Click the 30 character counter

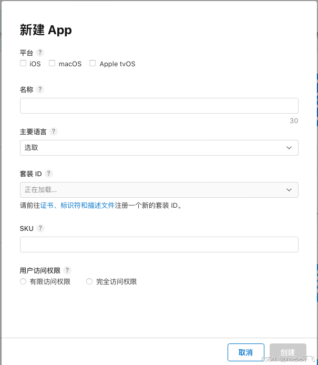(294, 121)
